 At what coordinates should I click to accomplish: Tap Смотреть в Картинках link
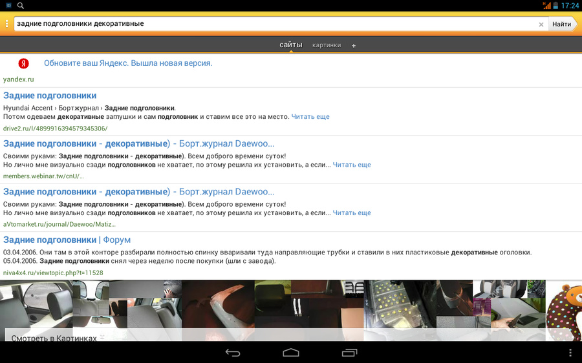tap(54, 337)
